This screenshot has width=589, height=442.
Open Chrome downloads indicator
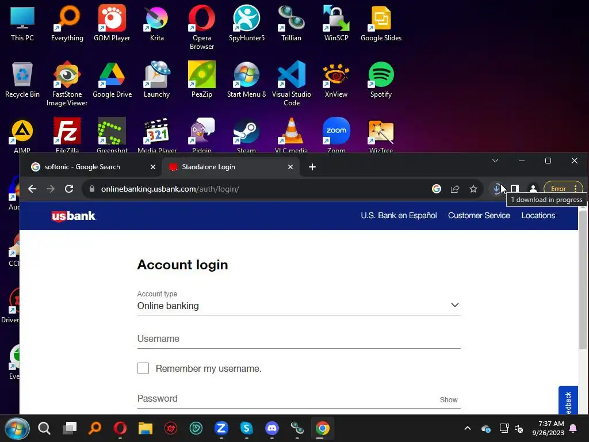pyautogui.click(x=496, y=189)
